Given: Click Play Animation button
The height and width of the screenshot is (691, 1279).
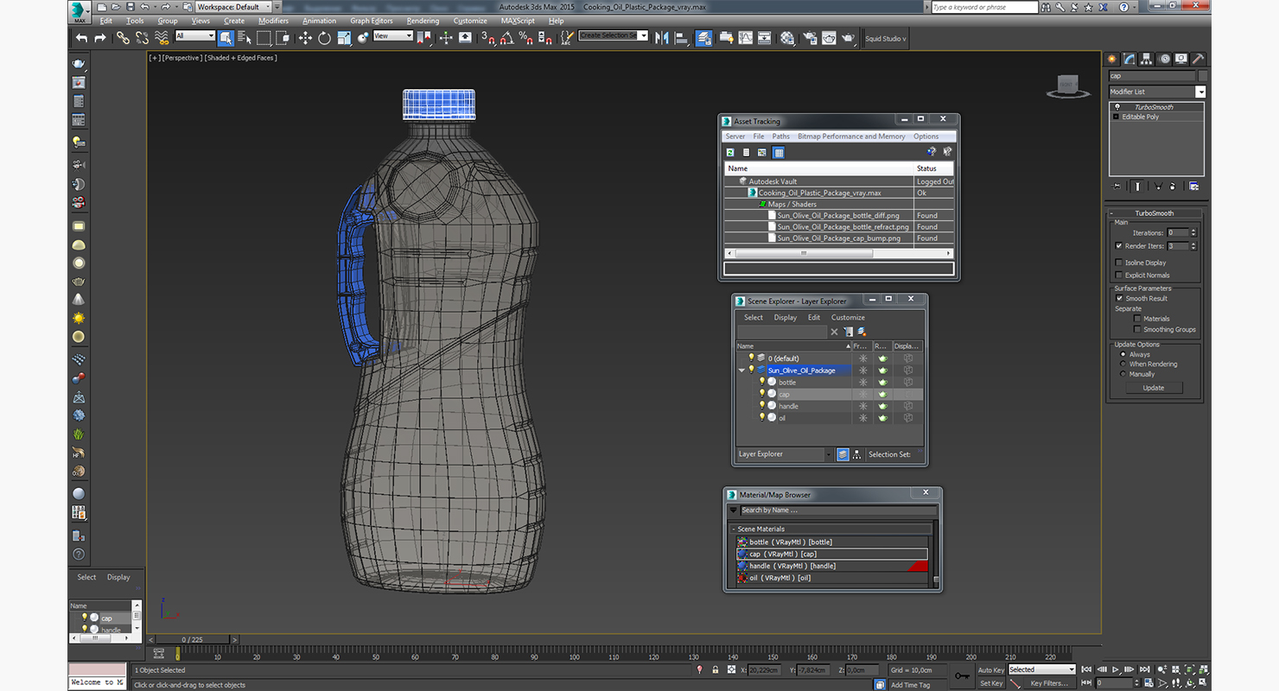Looking at the screenshot, I should point(1116,669).
